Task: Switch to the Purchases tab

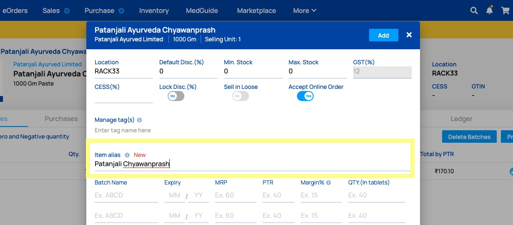Action: [x=61, y=119]
